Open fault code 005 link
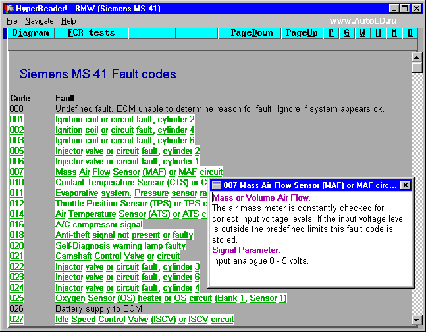The height and width of the screenshot is (332, 426). pos(17,151)
